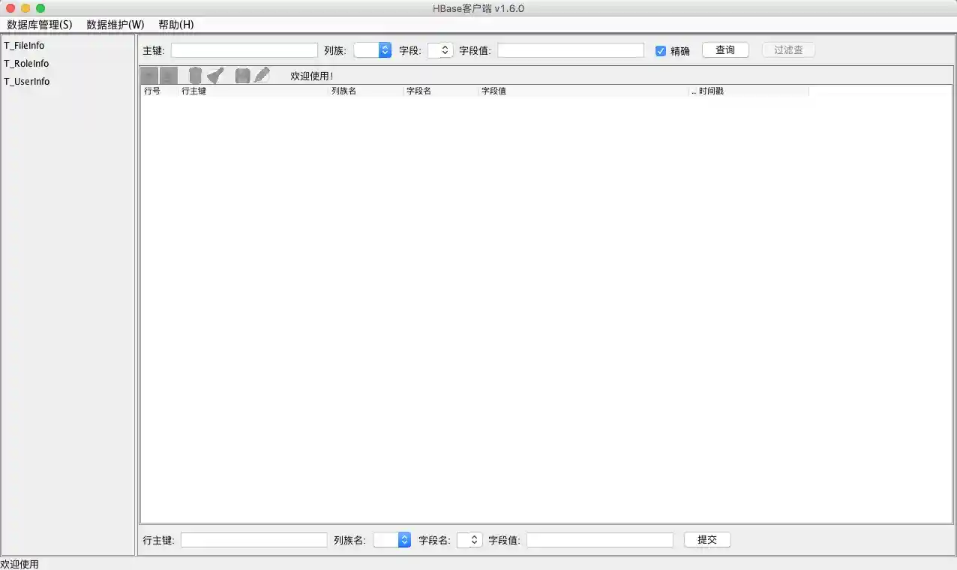Click the 字段名 column header
The height and width of the screenshot is (570, 957).
click(x=441, y=91)
